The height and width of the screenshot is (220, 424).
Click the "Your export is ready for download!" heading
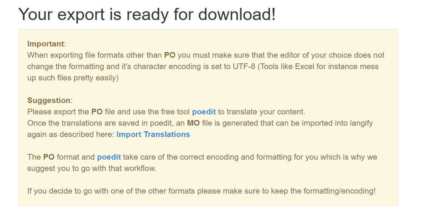pyautogui.click(x=147, y=14)
